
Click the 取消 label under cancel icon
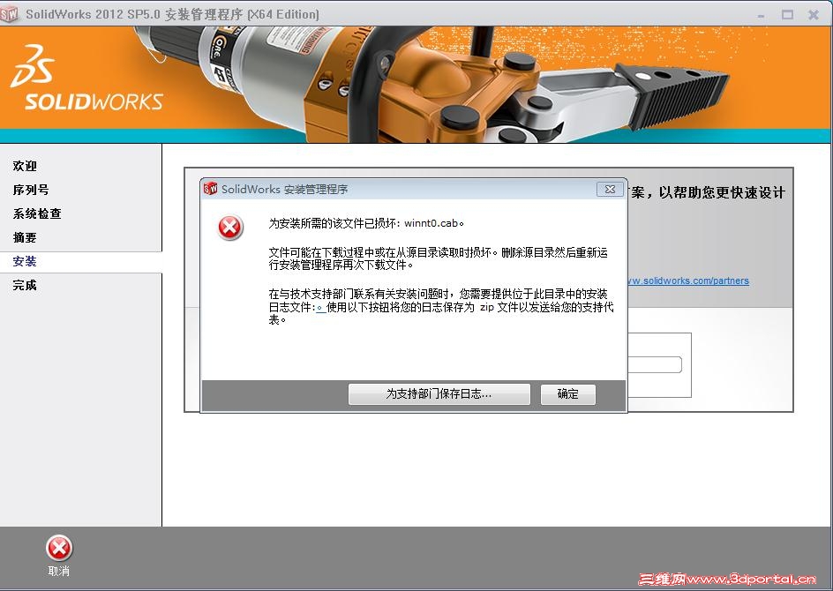[x=58, y=572]
